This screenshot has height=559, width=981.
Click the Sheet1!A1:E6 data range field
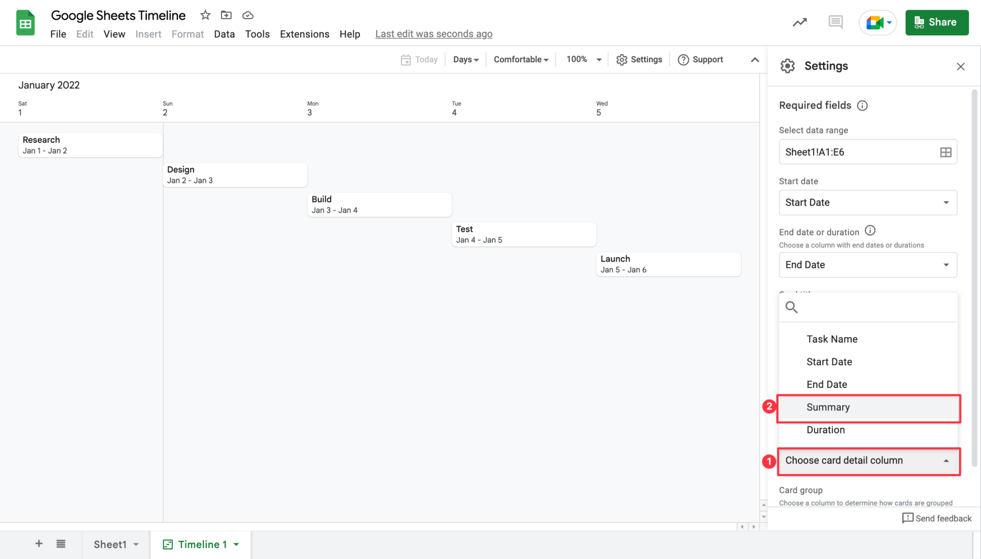click(x=868, y=152)
